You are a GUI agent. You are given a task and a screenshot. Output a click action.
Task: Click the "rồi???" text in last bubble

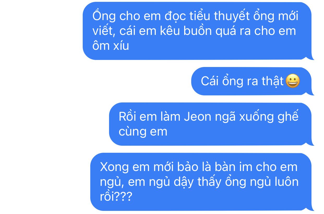(116, 197)
